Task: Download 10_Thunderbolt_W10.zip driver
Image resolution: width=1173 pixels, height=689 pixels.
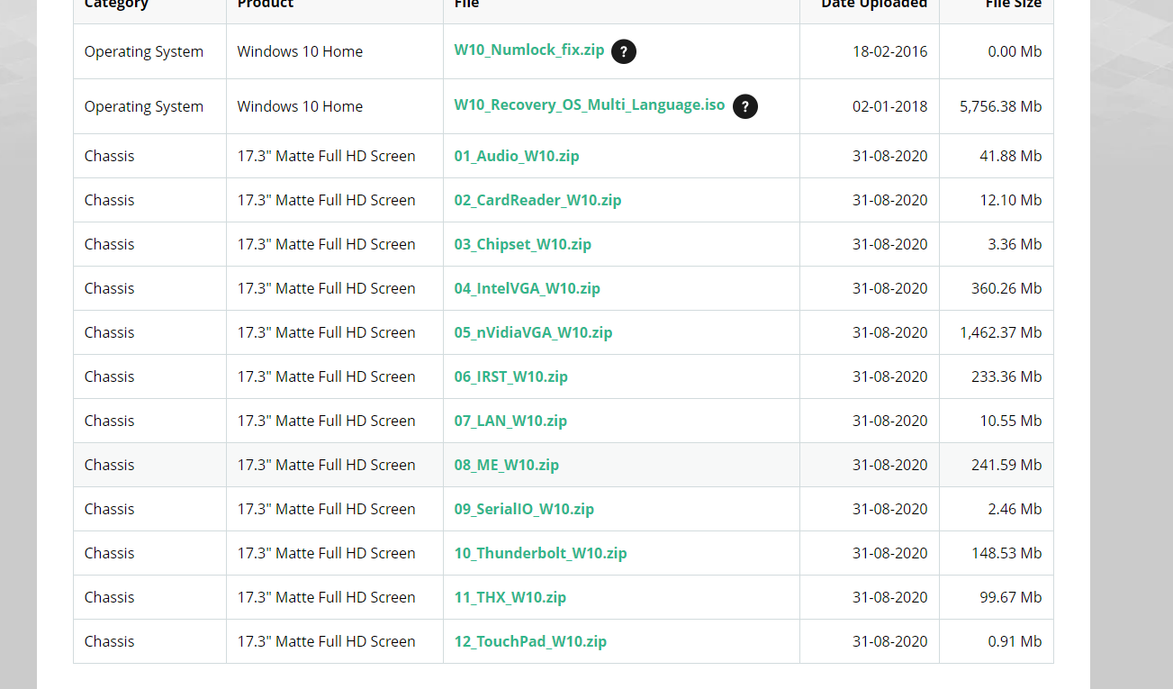Action: 541,553
